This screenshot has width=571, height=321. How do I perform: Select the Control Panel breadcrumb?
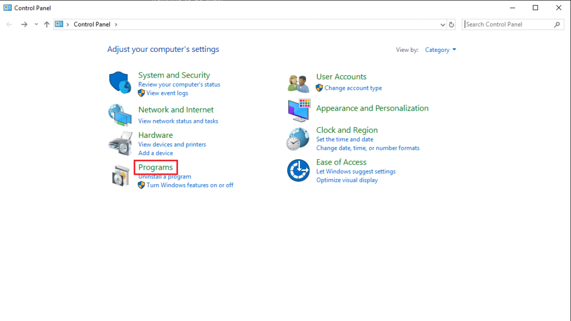92,25
